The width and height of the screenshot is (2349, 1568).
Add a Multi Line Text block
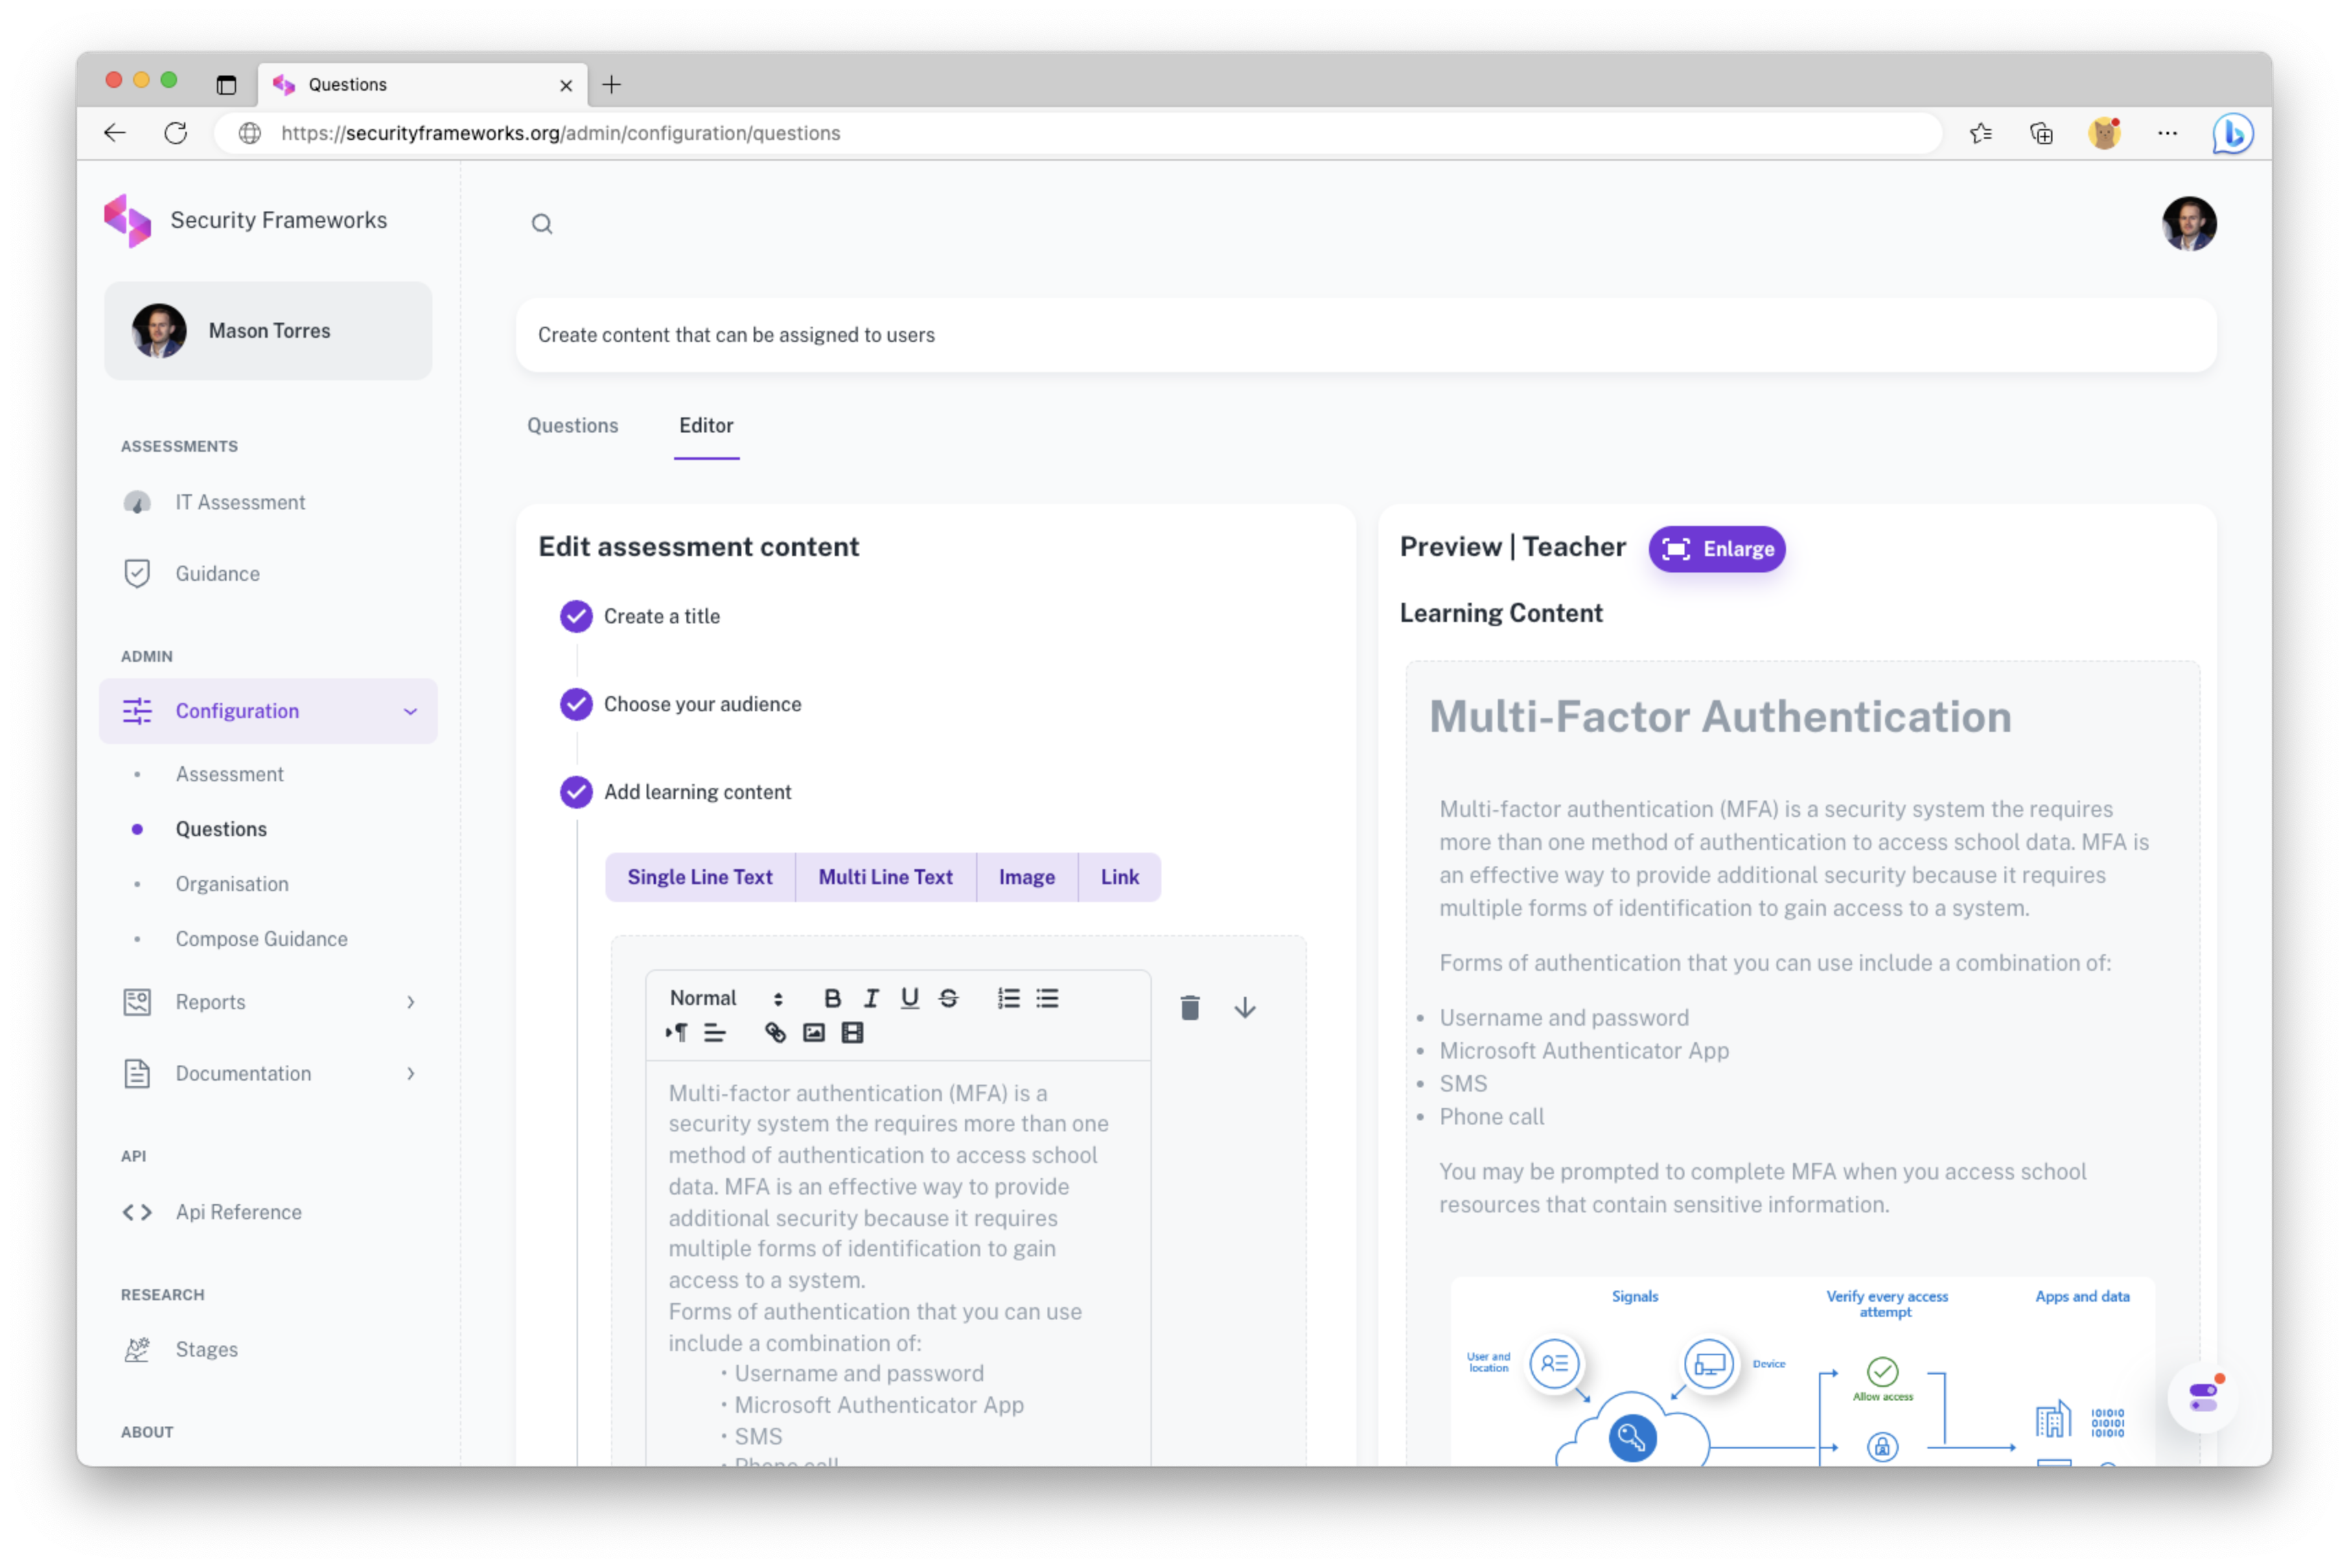pos(885,877)
